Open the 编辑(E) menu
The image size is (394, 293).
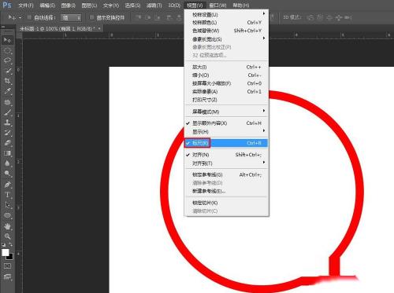pos(47,5)
